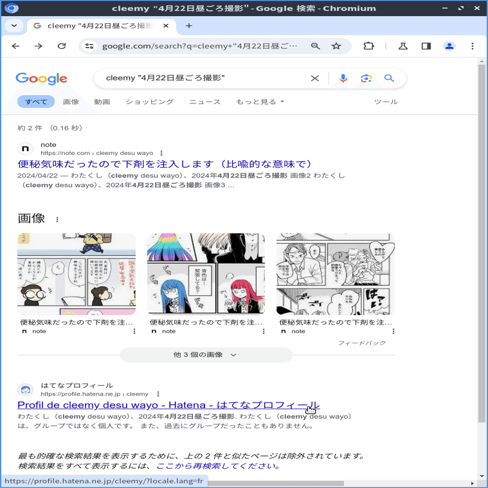Click the address bar URL
Screen dimensions: 488x488
199,46
